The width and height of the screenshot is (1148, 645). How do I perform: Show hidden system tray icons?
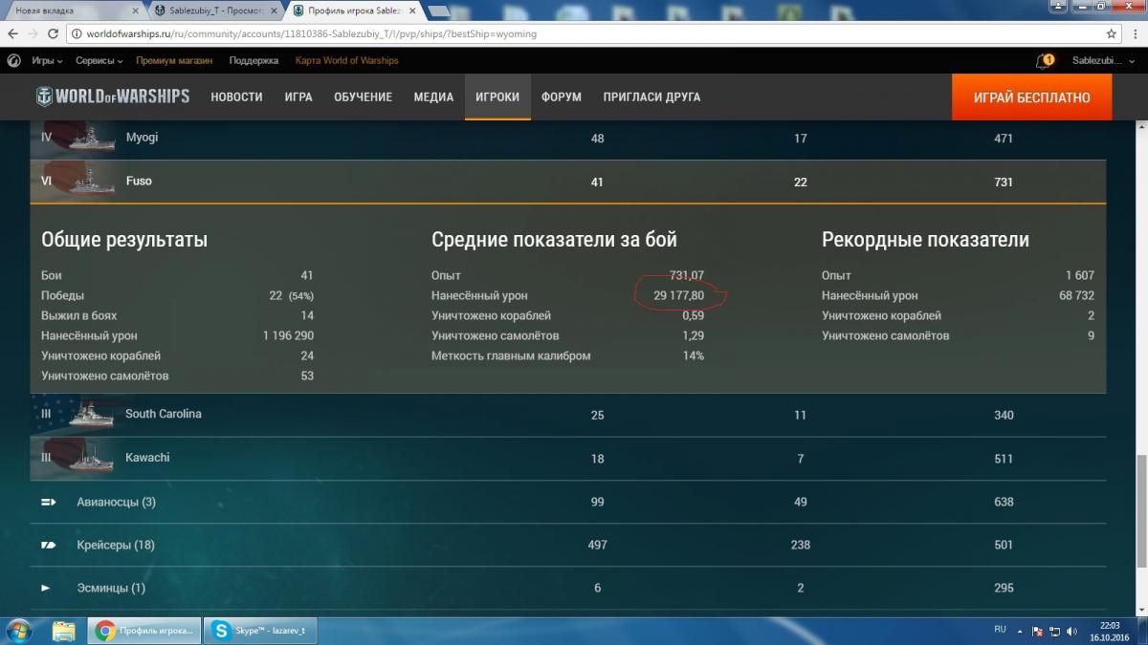1021,631
